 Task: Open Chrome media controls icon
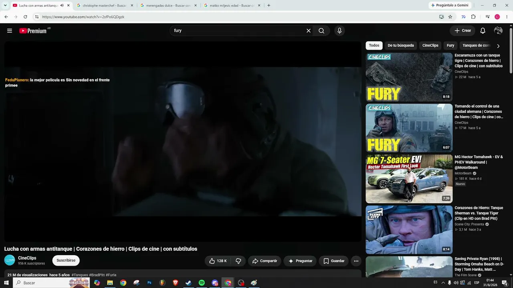click(487, 17)
